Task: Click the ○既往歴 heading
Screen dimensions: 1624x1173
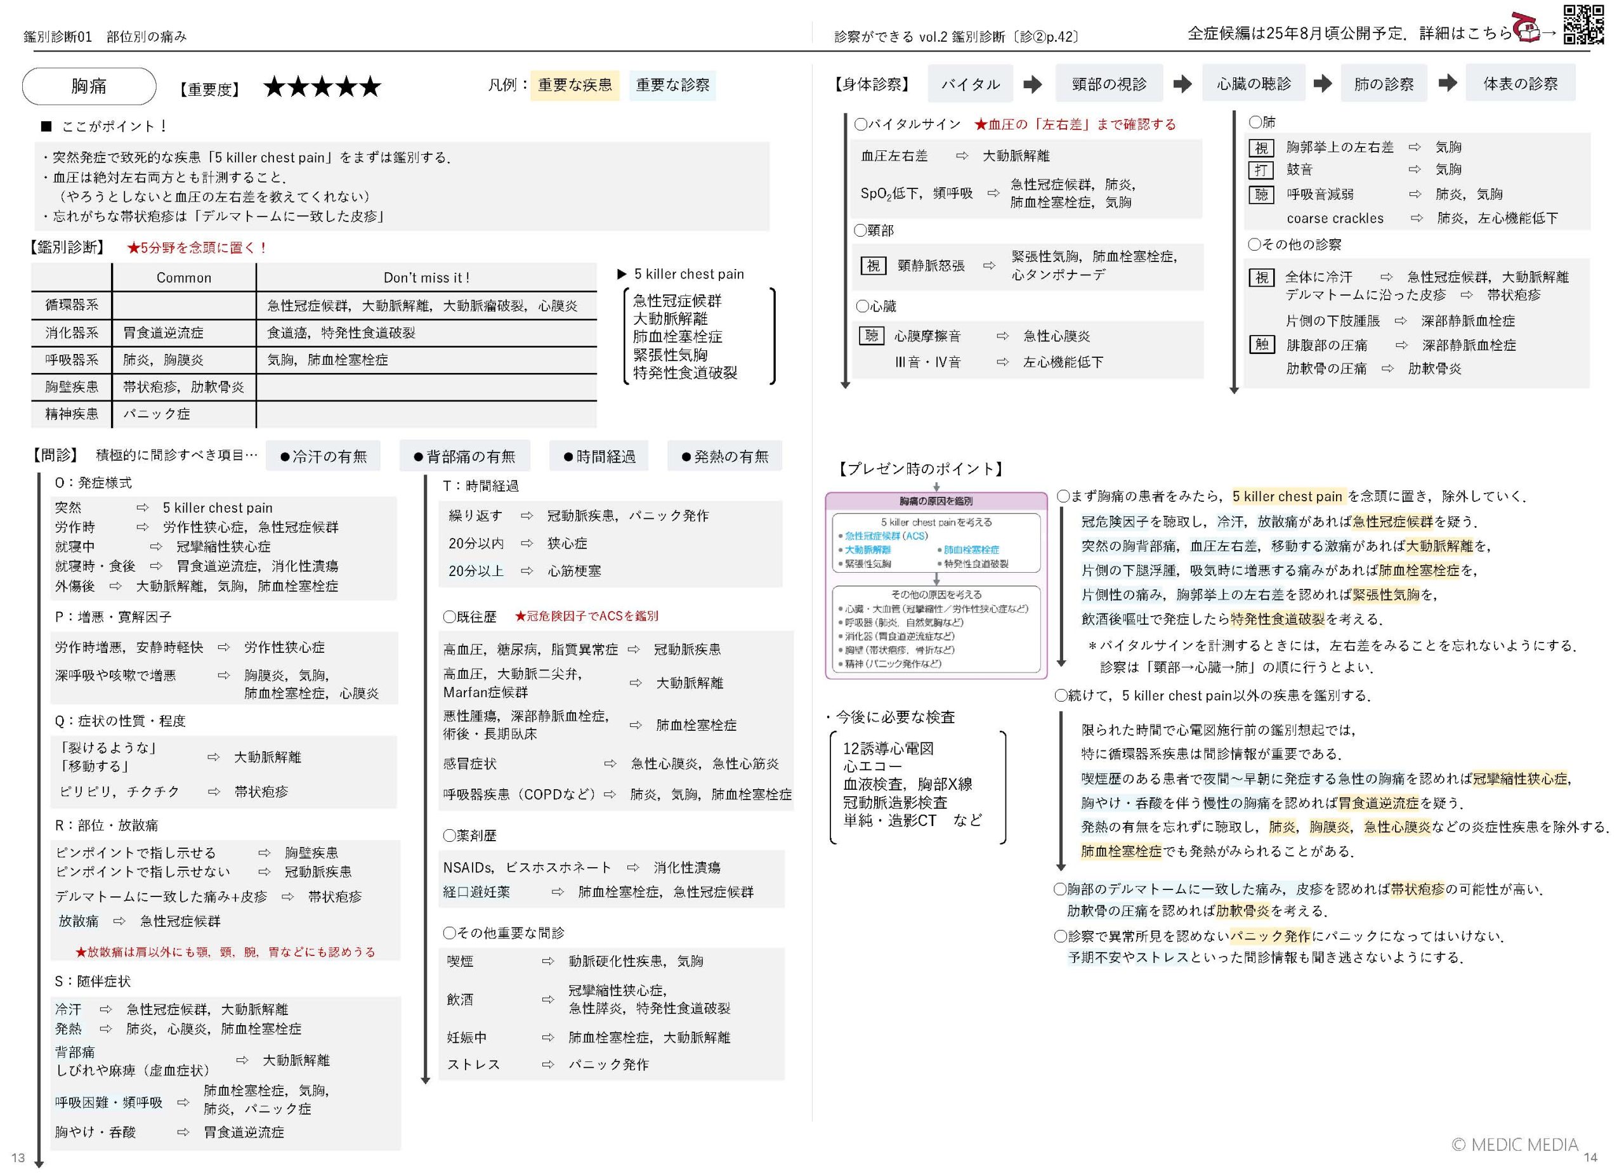Action: (x=469, y=617)
